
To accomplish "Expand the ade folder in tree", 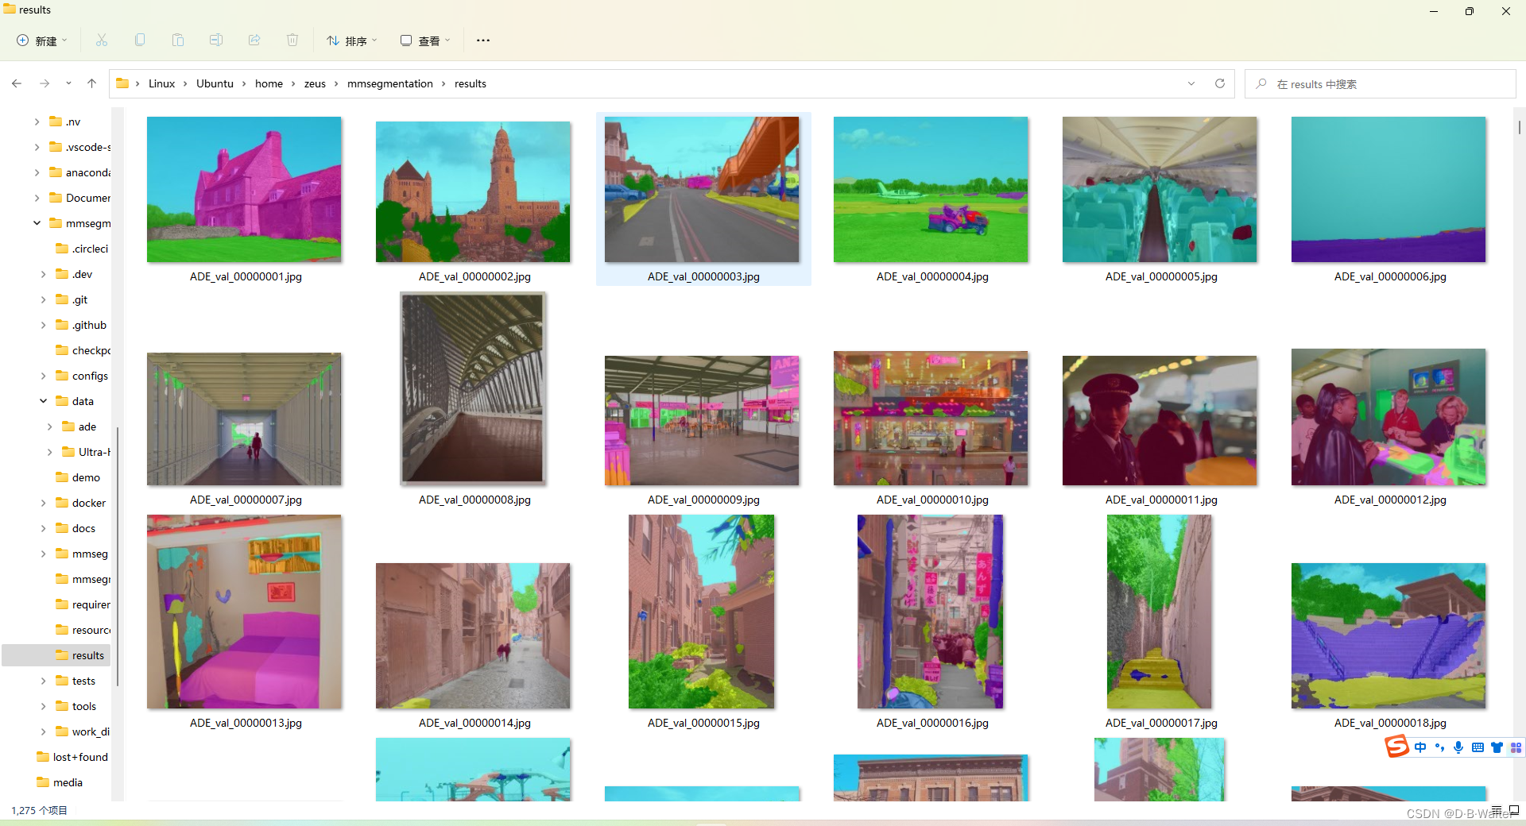I will (49, 427).
